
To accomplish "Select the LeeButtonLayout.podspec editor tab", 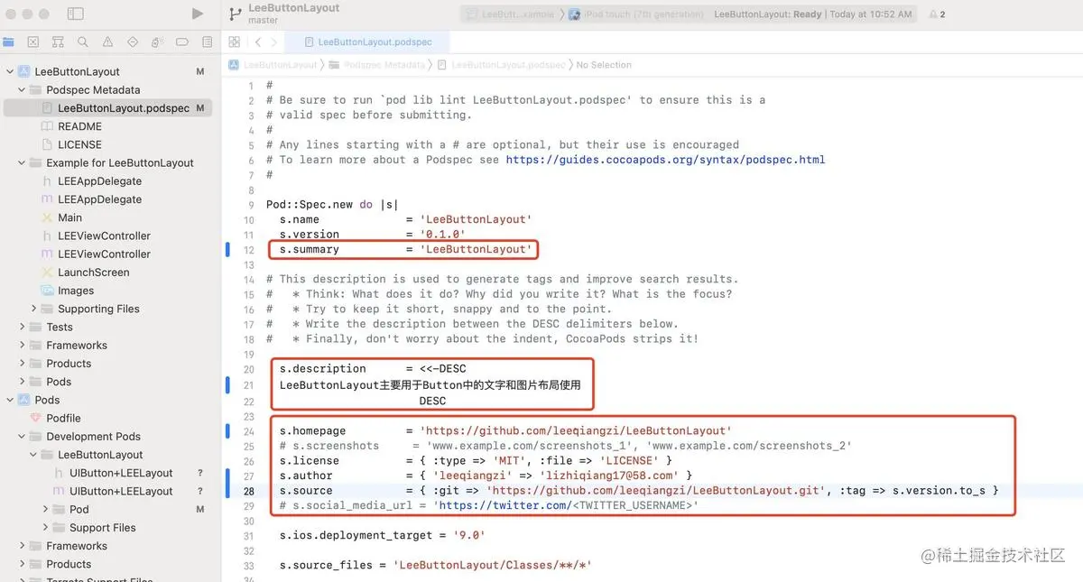I will pos(367,42).
